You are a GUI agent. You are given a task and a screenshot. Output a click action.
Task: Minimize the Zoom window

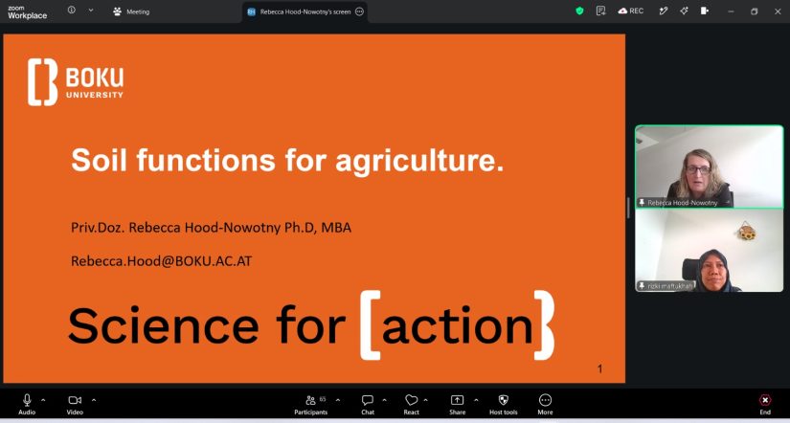tap(731, 11)
